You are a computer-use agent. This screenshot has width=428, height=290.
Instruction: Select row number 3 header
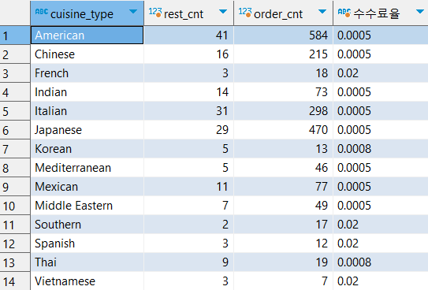pyautogui.click(x=15, y=73)
